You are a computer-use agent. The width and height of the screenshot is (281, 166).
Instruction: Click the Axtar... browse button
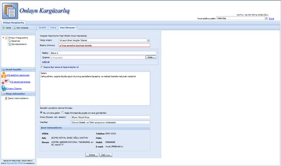pos(151,57)
